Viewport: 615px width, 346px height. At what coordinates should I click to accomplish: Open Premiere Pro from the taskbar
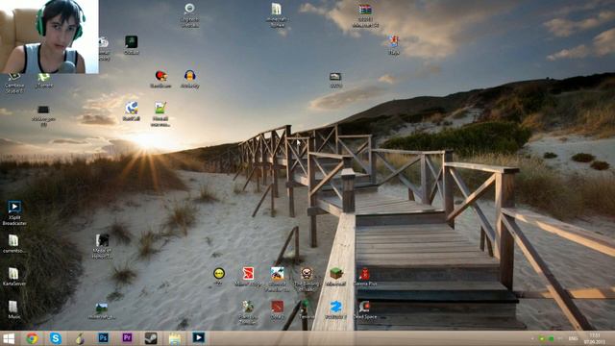click(127, 337)
